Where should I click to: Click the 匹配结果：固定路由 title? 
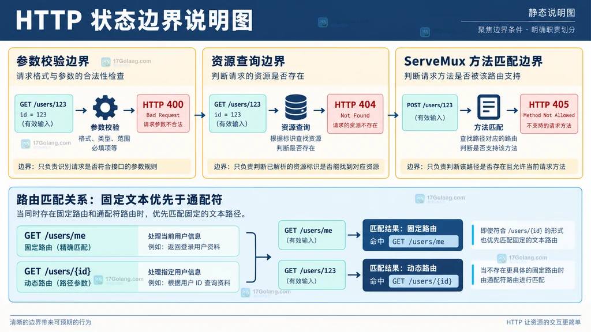(x=403, y=228)
